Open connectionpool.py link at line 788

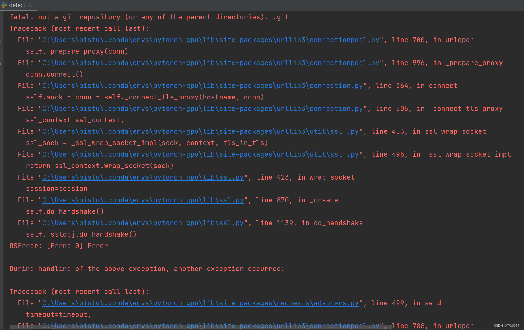coord(211,325)
